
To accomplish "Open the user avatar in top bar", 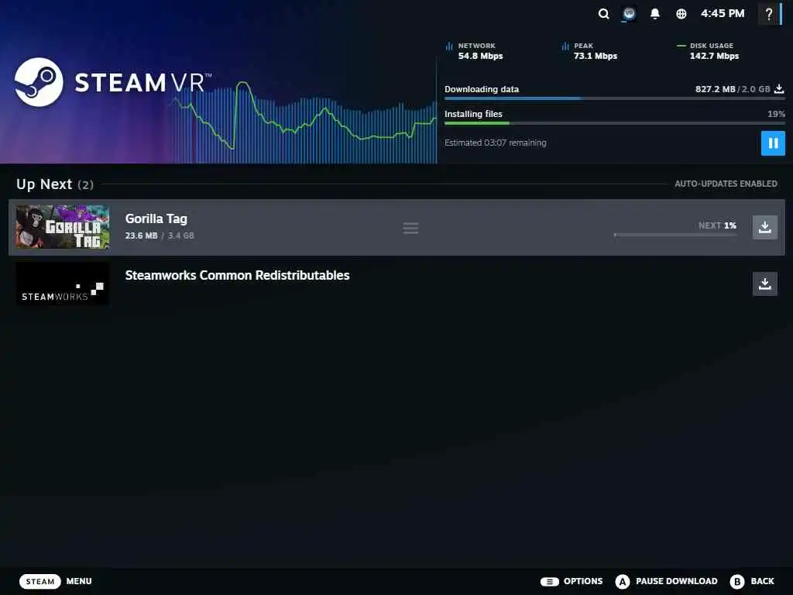I will click(629, 14).
